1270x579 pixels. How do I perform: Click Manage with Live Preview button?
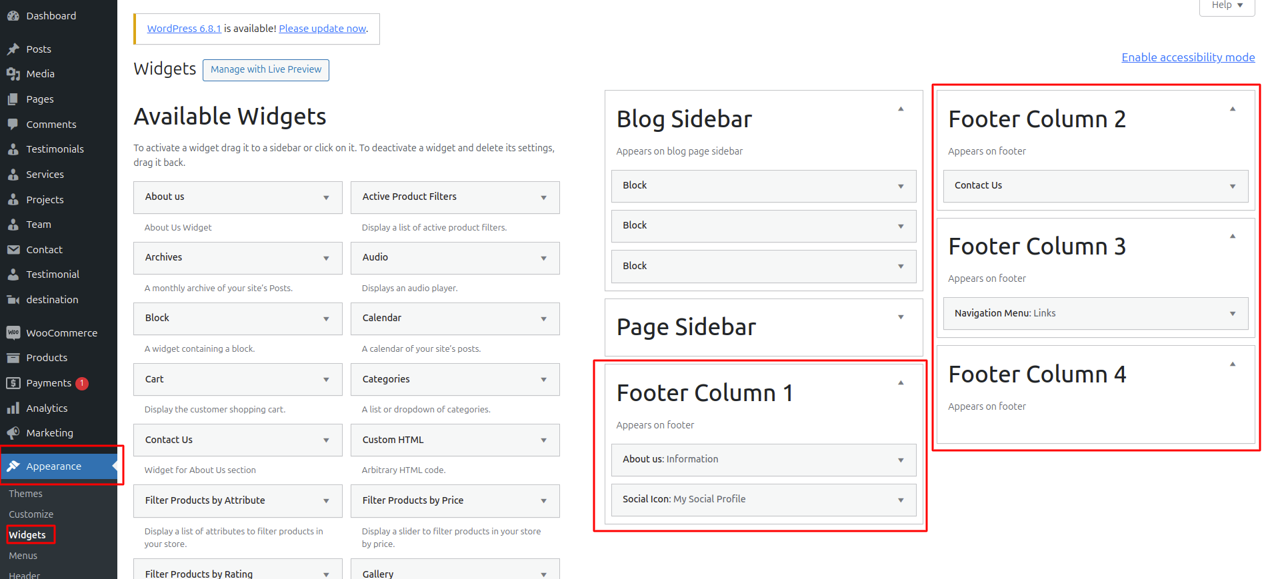(266, 70)
